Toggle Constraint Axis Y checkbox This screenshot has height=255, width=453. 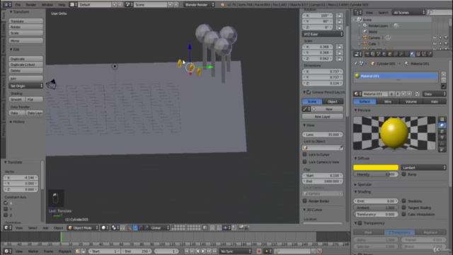[6, 209]
